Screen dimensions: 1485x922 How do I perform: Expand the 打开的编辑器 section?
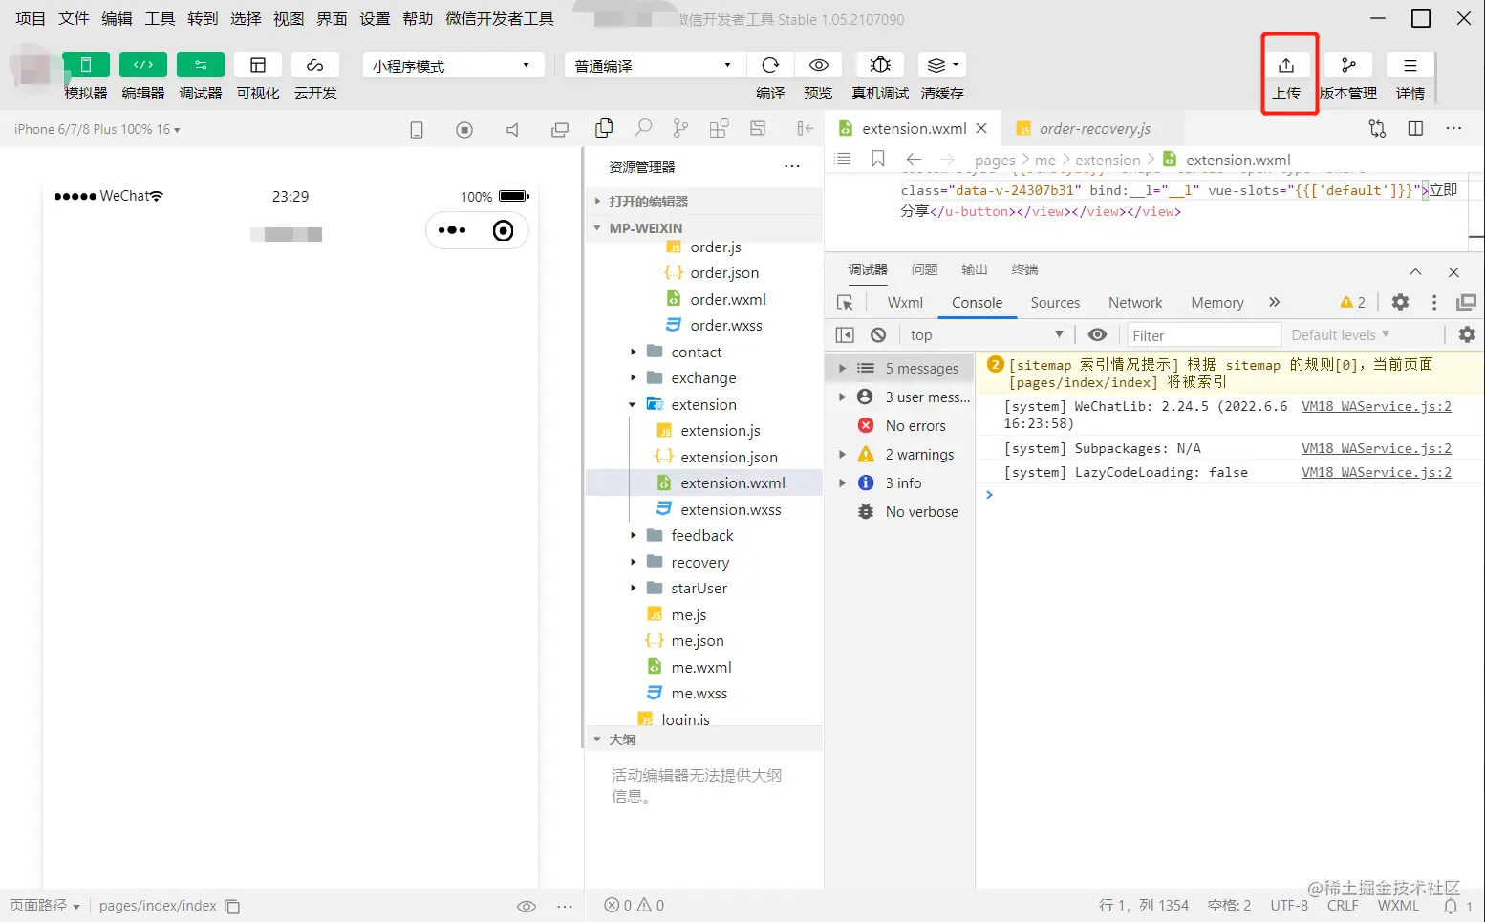click(704, 201)
